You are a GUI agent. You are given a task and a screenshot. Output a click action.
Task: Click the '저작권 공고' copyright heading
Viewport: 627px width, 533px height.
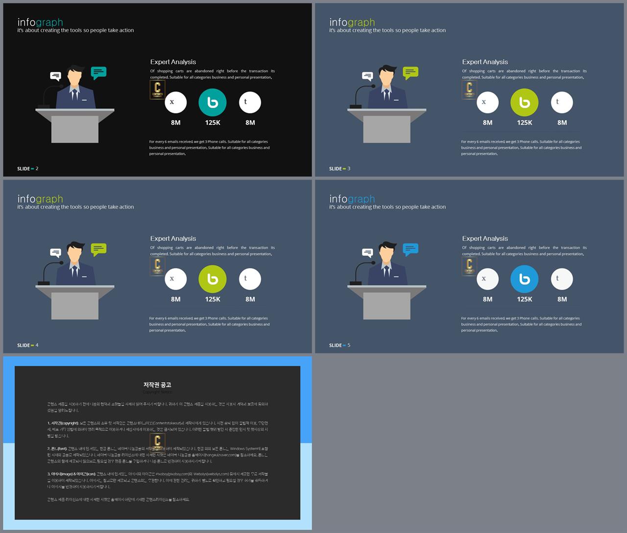[157, 385]
